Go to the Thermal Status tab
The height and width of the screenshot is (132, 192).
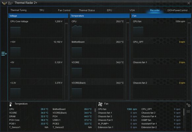(x=87, y=10)
